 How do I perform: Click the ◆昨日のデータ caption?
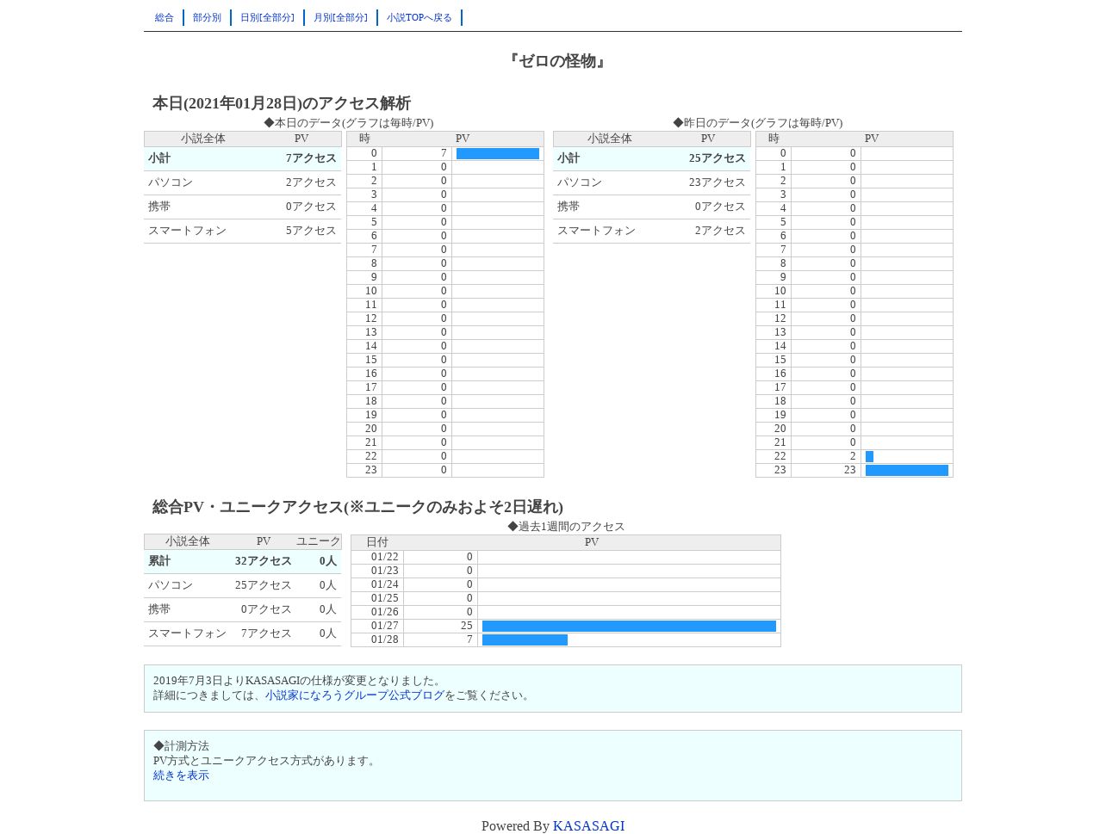click(758, 123)
